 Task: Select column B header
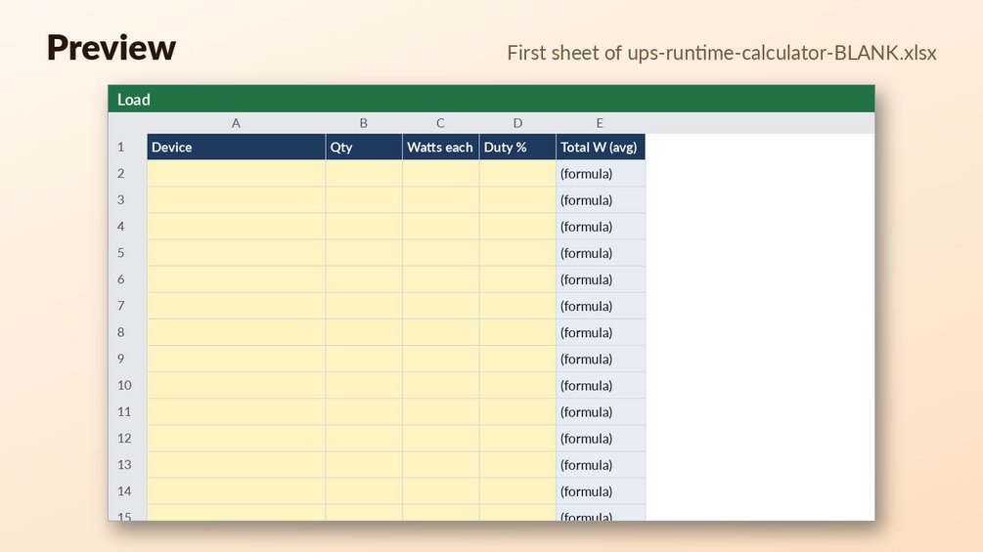(364, 123)
